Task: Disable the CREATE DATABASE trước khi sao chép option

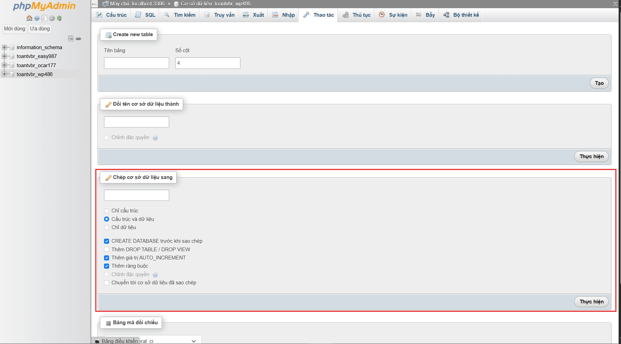Action: pyautogui.click(x=106, y=241)
